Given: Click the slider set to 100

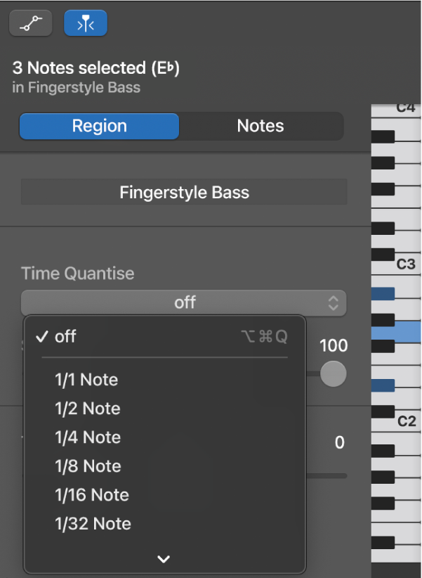Looking at the screenshot, I should click(x=333, y=373).
